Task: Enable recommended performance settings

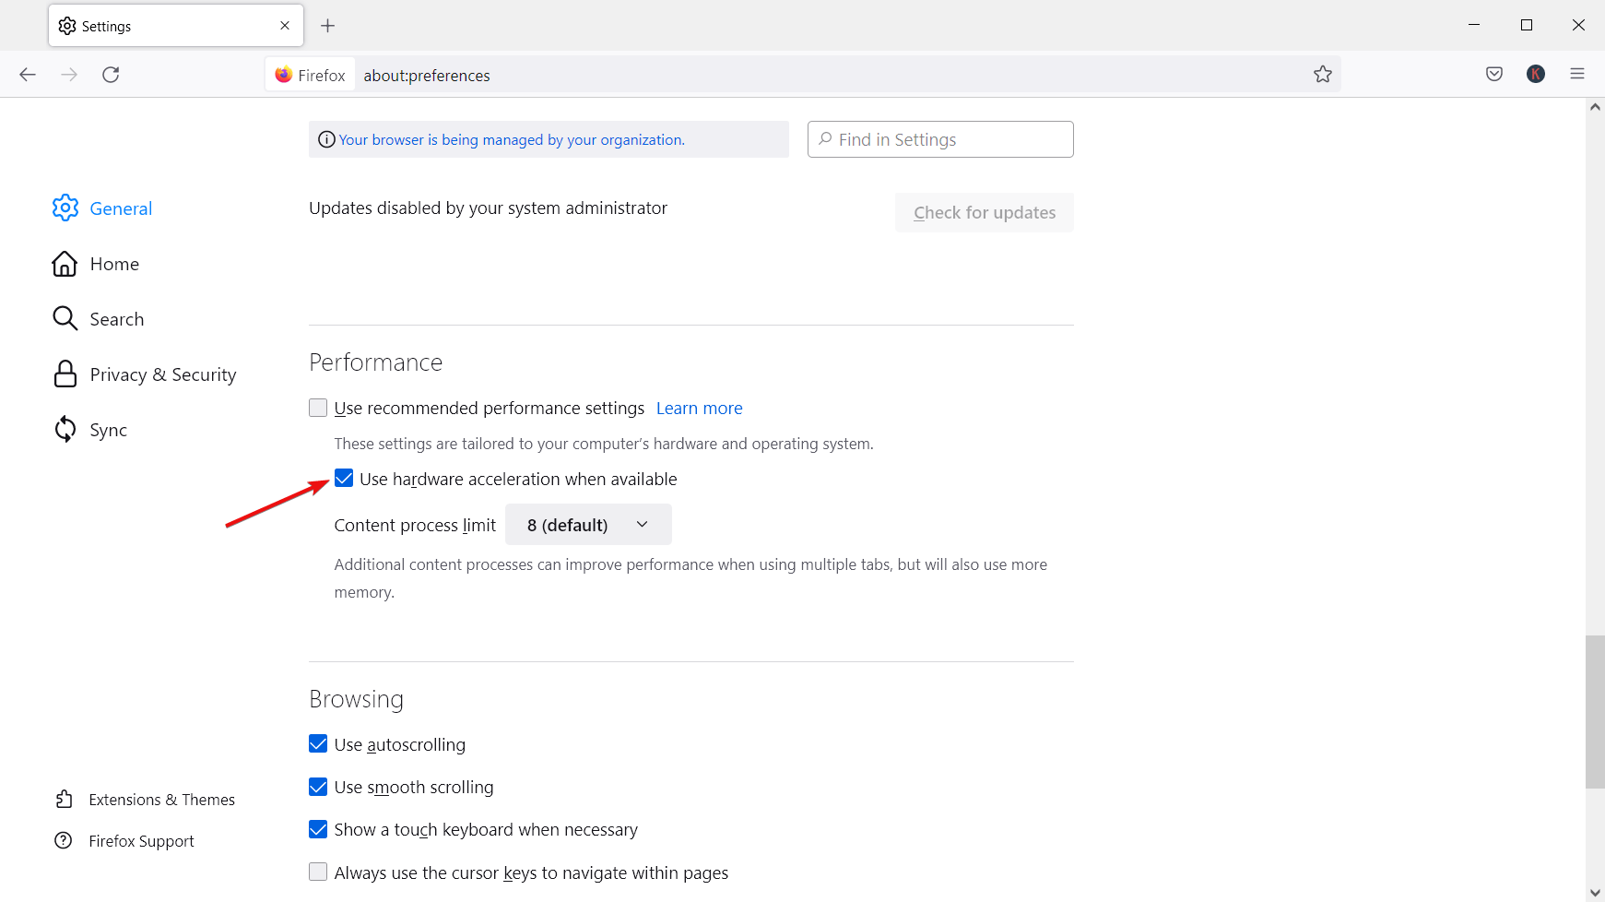Action: coord(317,407)
